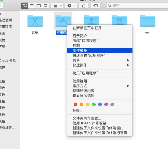Image resolution: width=168 pixels, height=149 pixels.
Task: Choose 显示简介 in context menu
Action: click(100, 36)
